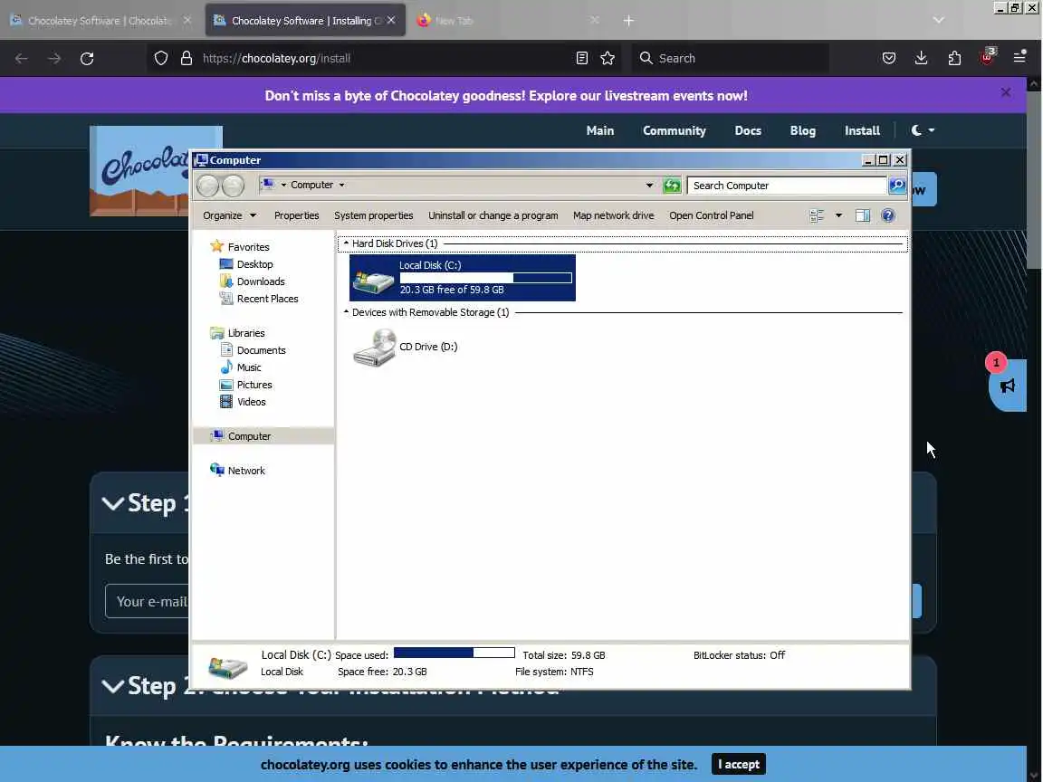Switch to first Chocolatey Software tab

[100, 21]
